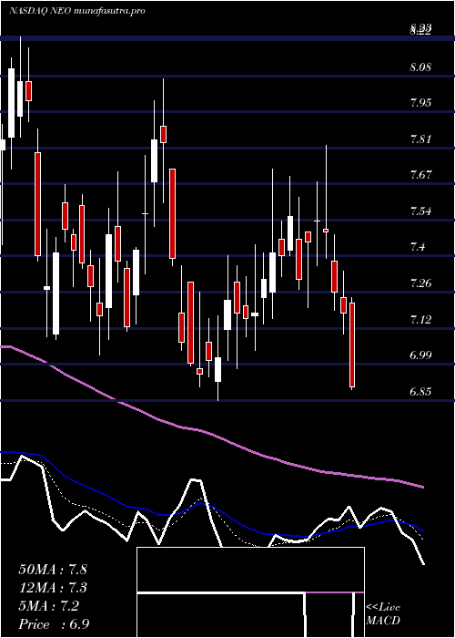
Task: Select the 5MA : 7.2 reading
Action: coord(49,606)
